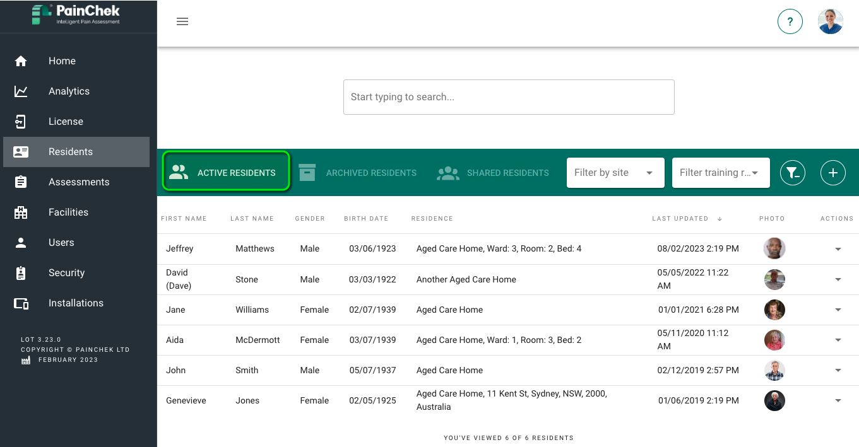Image resolution: width=859 pixels, height=447 pixels.
Task: Switch to the Shared Residents tab
Action: pos(493,173)
